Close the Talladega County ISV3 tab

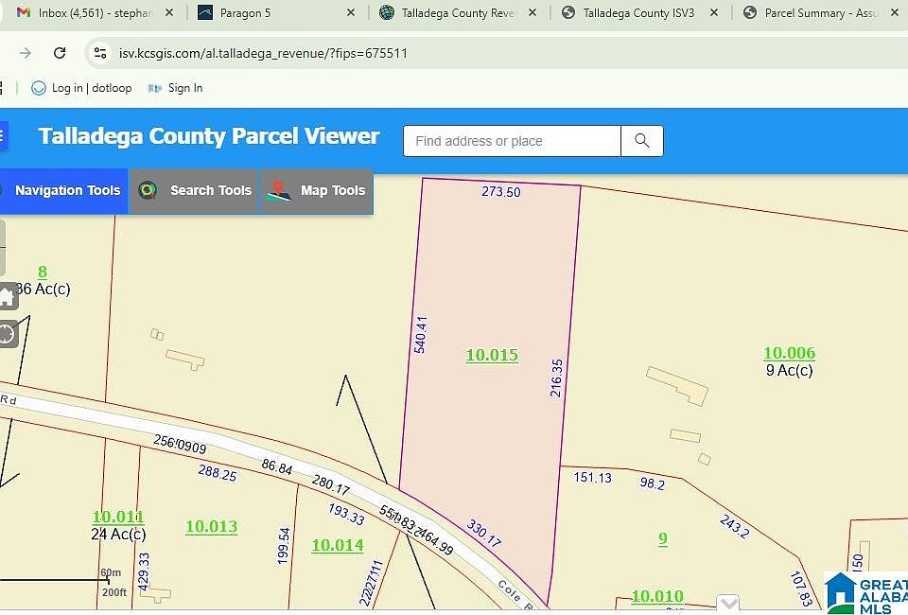[714, 13]
